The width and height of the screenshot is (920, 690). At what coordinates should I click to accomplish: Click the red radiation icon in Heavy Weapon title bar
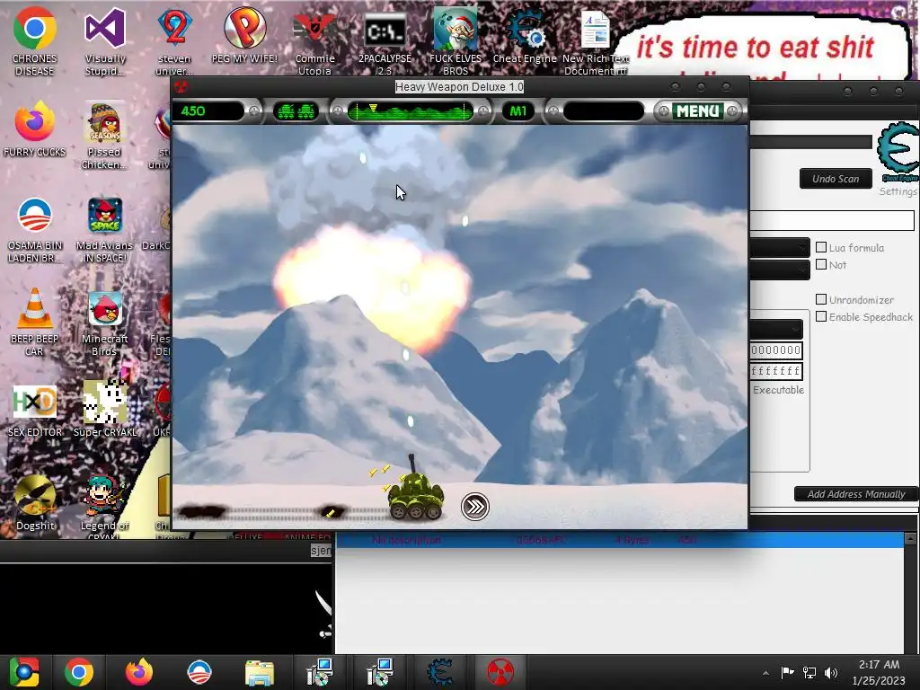[181, 87]
